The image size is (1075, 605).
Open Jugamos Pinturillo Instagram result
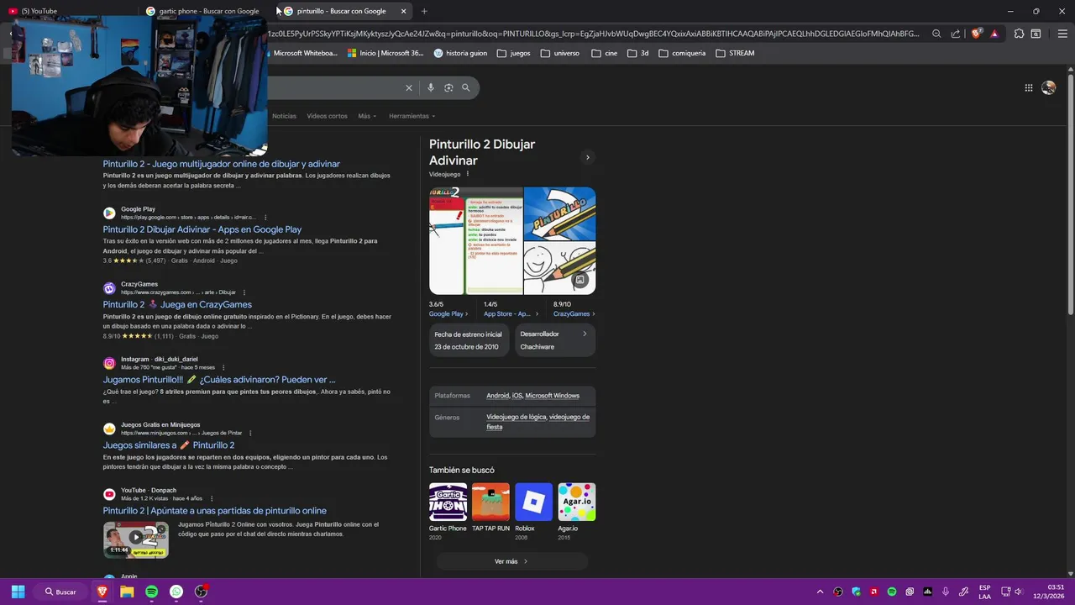point(219,379)
